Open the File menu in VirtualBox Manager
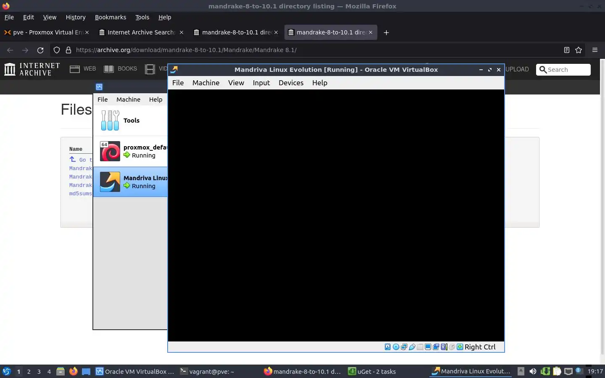This screenshot has height=378, width=605. [x=103, y=100]
